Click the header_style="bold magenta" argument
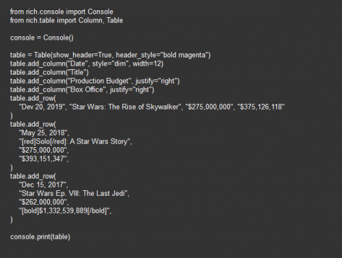Screen dimensions: 342x258 click(162, 55)
